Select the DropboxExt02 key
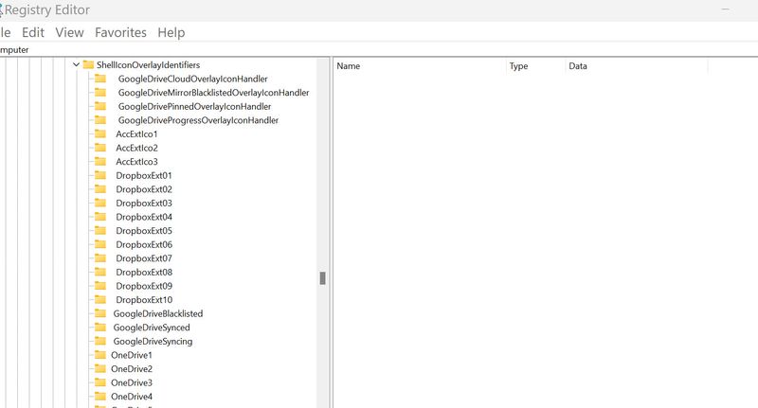Image resolution: width=758 pixels, height=408 pixels. click(x=144, y=189)
